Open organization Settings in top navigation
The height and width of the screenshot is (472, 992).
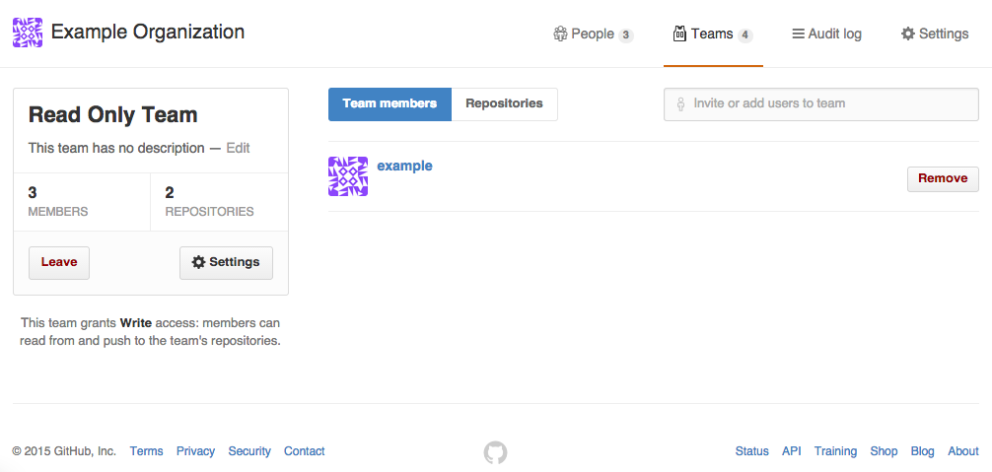pyautogui.click(x=934, y=34)
